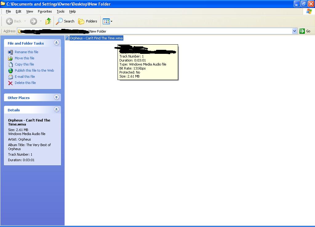
Task: Open the Tools menu
Action: click(x=61, y=11)
